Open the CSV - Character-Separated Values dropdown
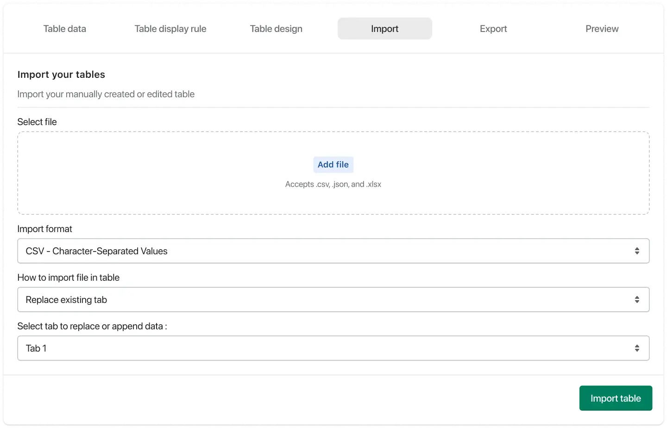This screenshot has width=667, height=428. [x=324, y=251]
